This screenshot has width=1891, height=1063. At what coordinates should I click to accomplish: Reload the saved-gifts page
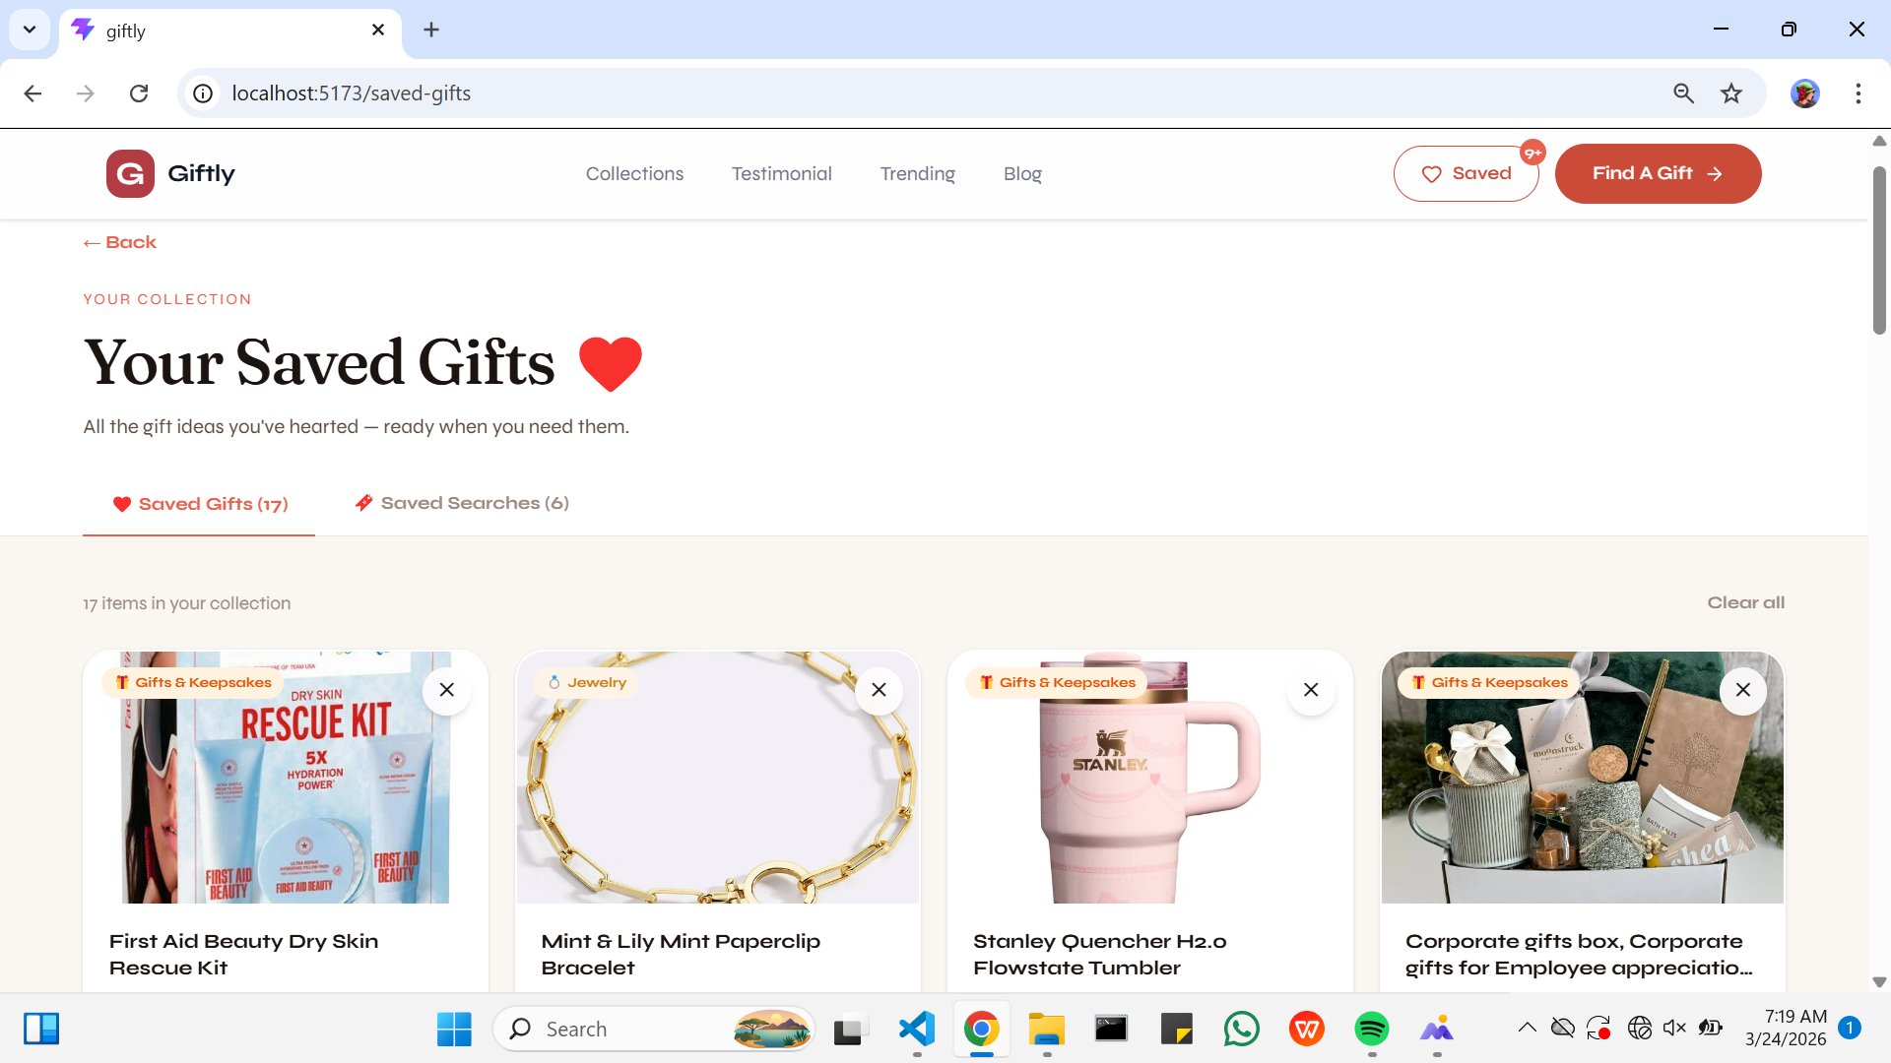[x=139, y=94]
